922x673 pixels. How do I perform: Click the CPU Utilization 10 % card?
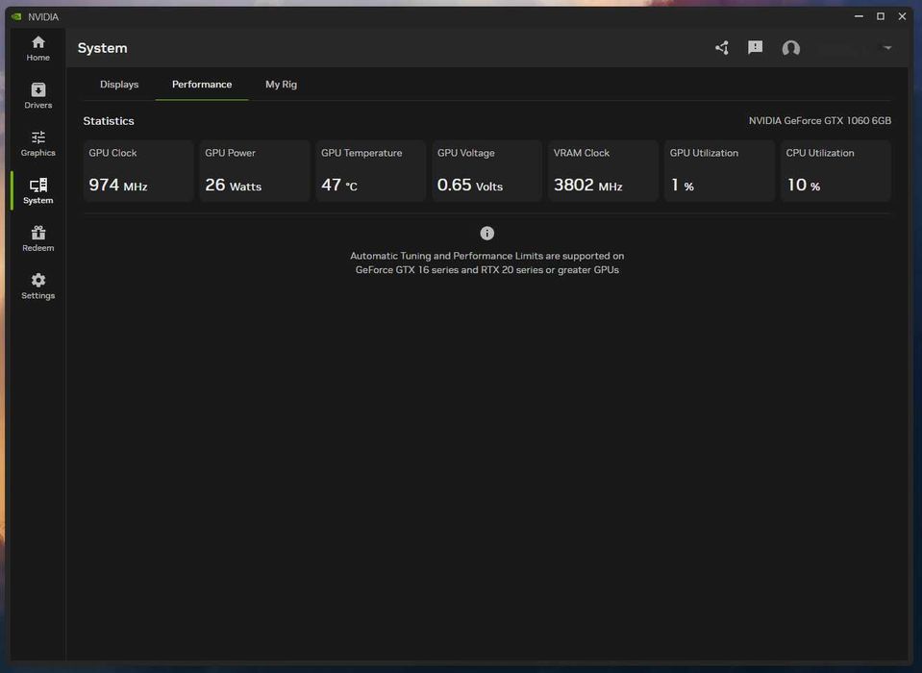tap(835, 171)
